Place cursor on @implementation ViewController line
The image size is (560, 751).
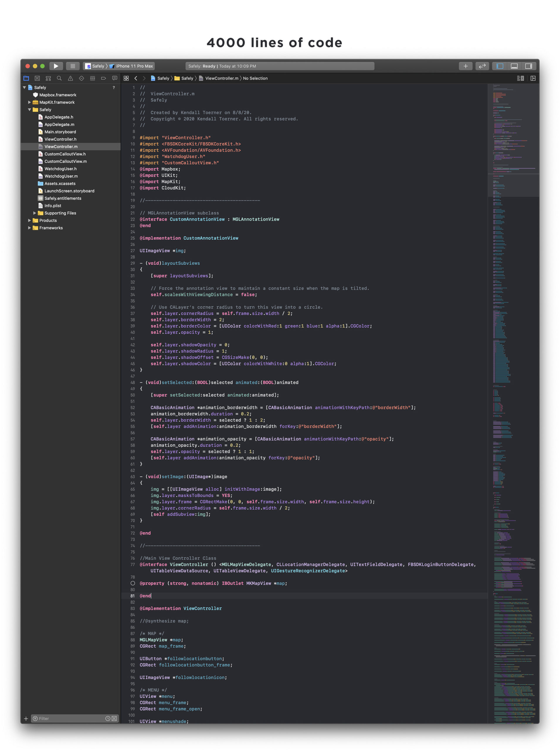(181, 608)
